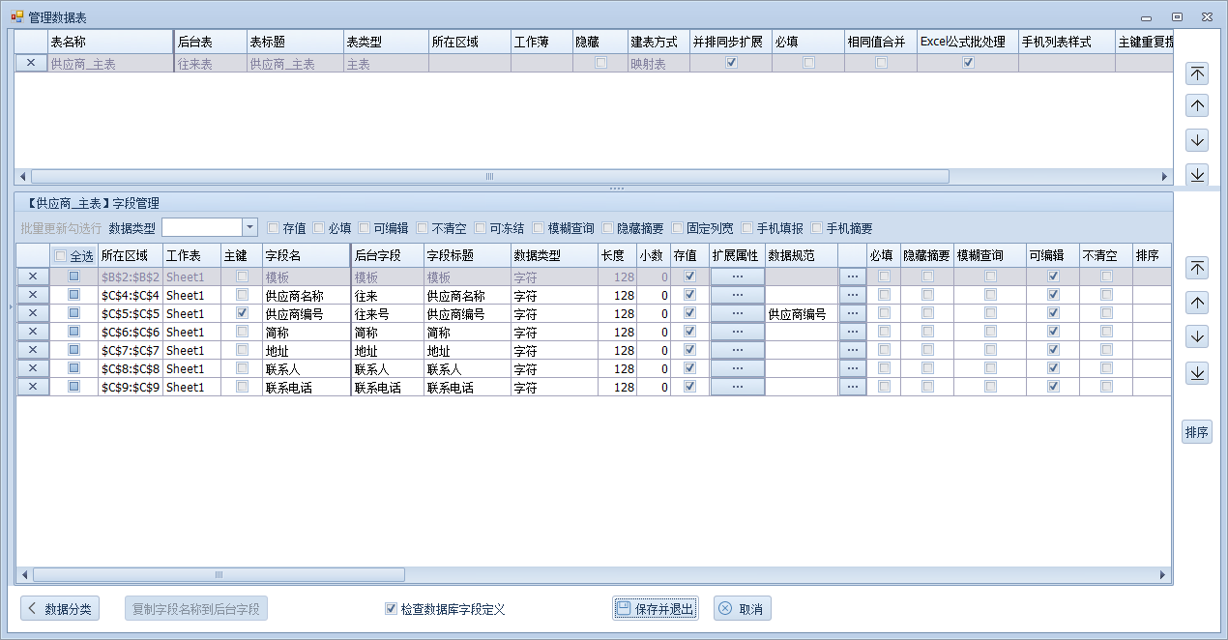The height and width of the screenshot is (640, 1228).
Task: Open 扩展属性 ellipsis for 供应商编号 row
Action: click(x=737, y=313)
